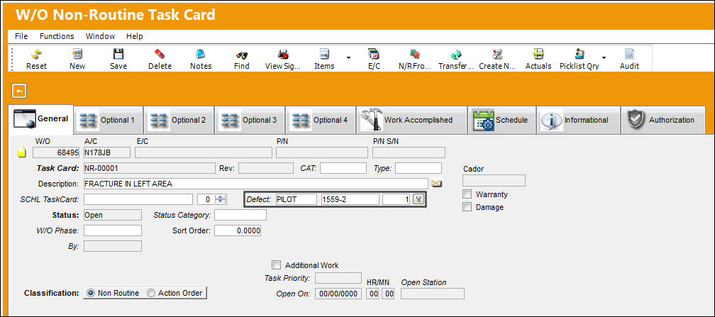
Task: Click the W/O number 68495 field
Action: click(57, 152)
